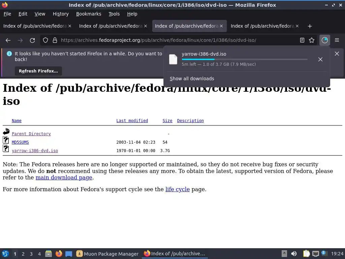
Task: Switch to virtual desktop 4
Action: coord(39,254)
